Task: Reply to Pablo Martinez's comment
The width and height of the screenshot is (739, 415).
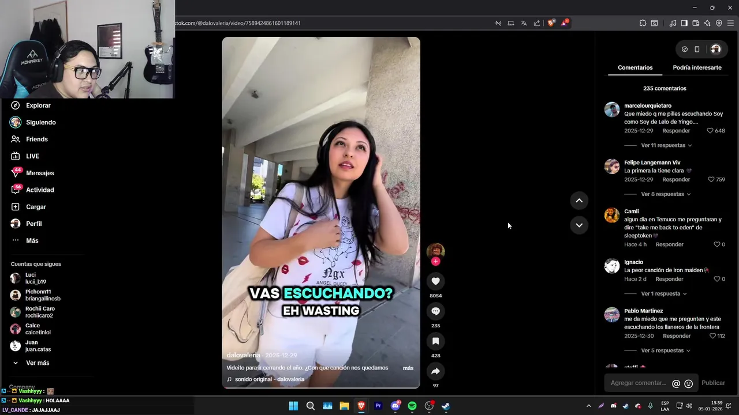Action: point(677,336)
